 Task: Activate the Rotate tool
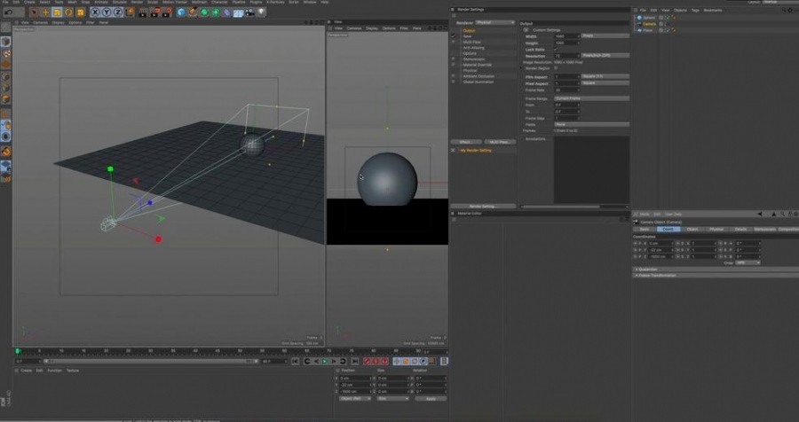(x=68, y=12)
